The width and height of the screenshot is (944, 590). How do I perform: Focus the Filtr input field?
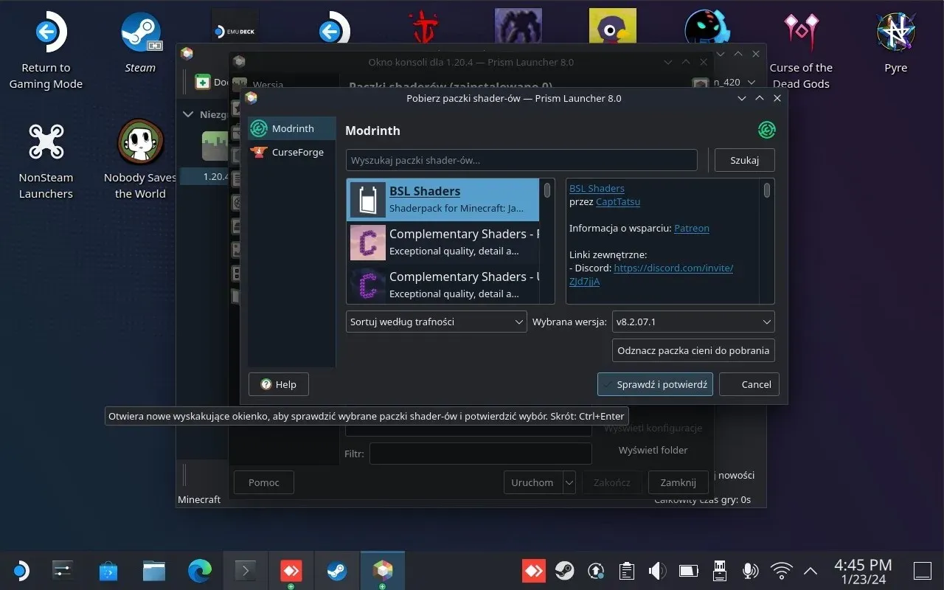pos(481,454)
